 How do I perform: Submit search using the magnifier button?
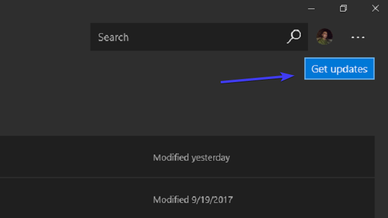(x=294, y=36)
